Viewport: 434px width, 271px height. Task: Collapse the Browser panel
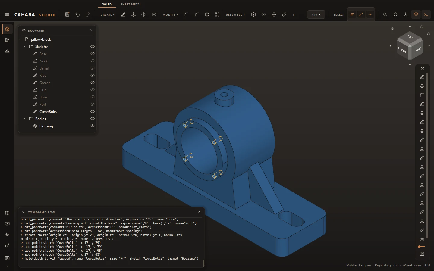[x=91, y=30]
